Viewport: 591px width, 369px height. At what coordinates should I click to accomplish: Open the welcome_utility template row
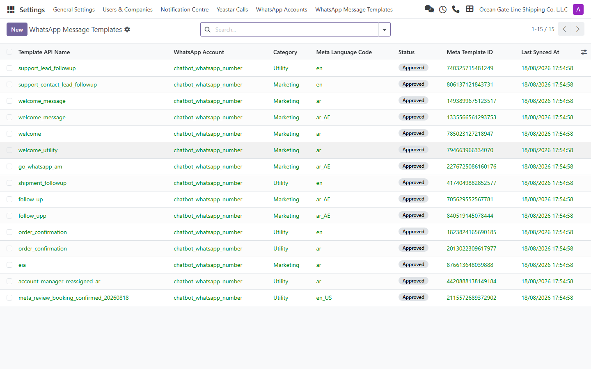click(x=38, y=150)
